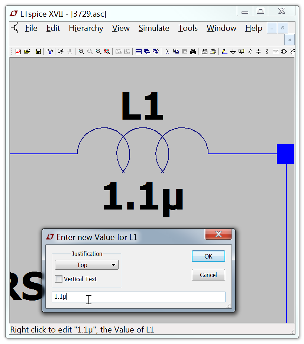Click the Run simulation icon
This screenshot has width=304, height=344.
[61, 52]
